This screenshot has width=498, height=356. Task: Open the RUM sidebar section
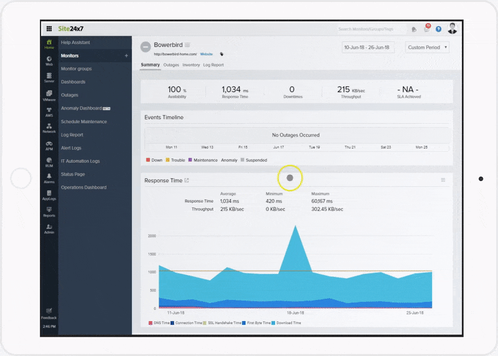(49, 162)
